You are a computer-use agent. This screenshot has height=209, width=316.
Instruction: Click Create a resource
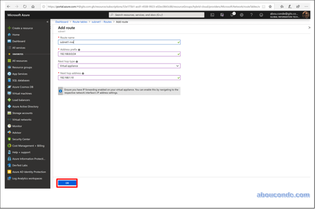coord(22,28)
